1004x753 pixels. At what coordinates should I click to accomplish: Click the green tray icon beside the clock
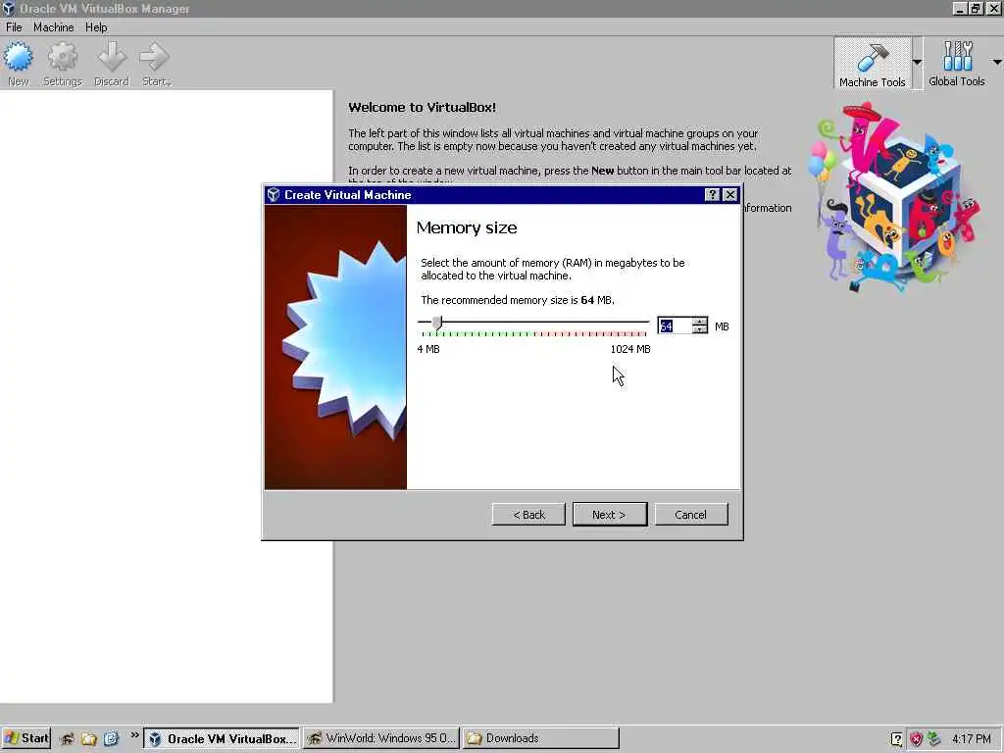coord(934,739)
